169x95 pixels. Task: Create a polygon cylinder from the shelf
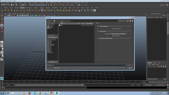click(x=11, y=11)
